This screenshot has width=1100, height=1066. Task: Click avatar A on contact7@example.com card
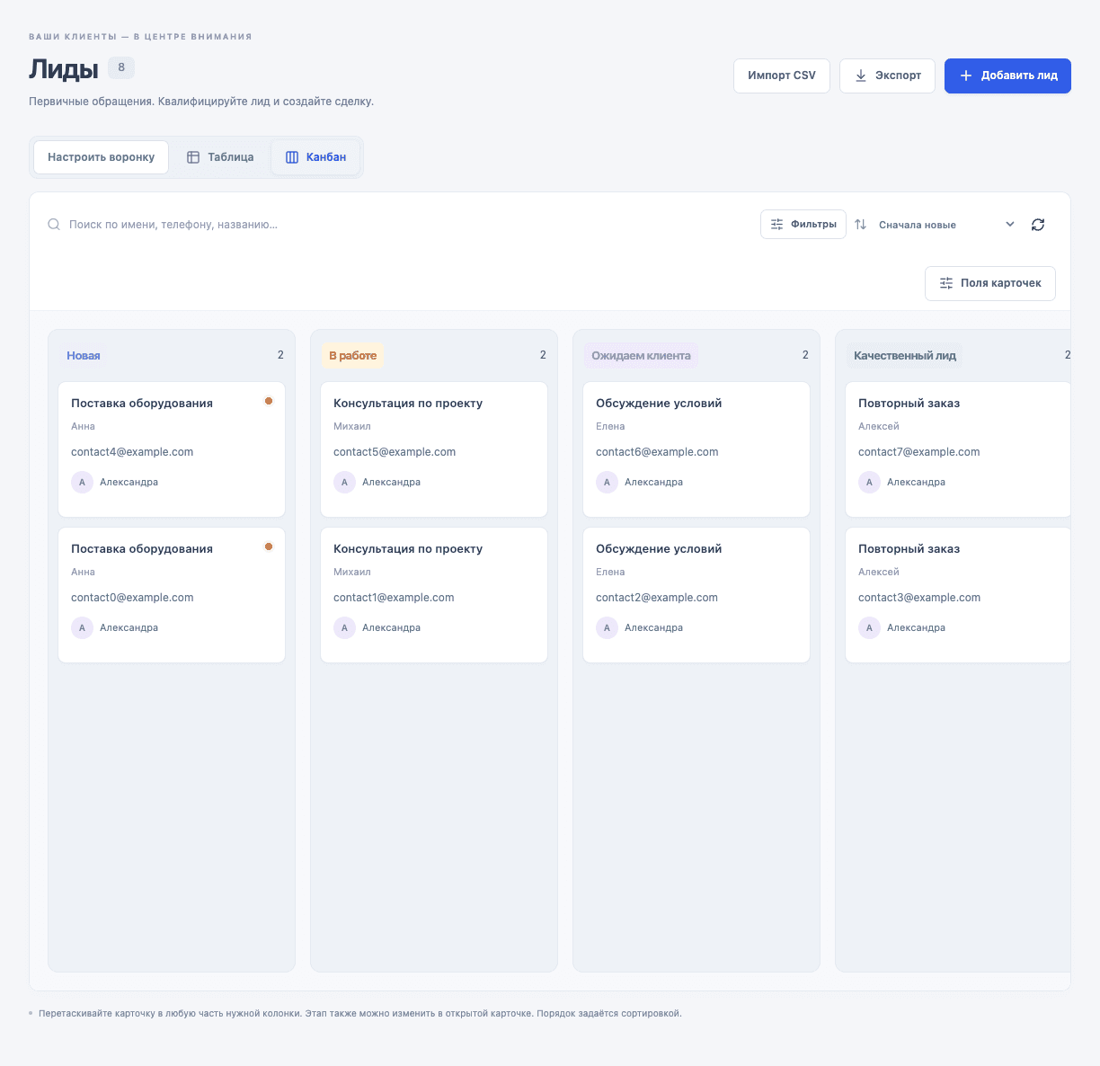click(x=870, y=482)
